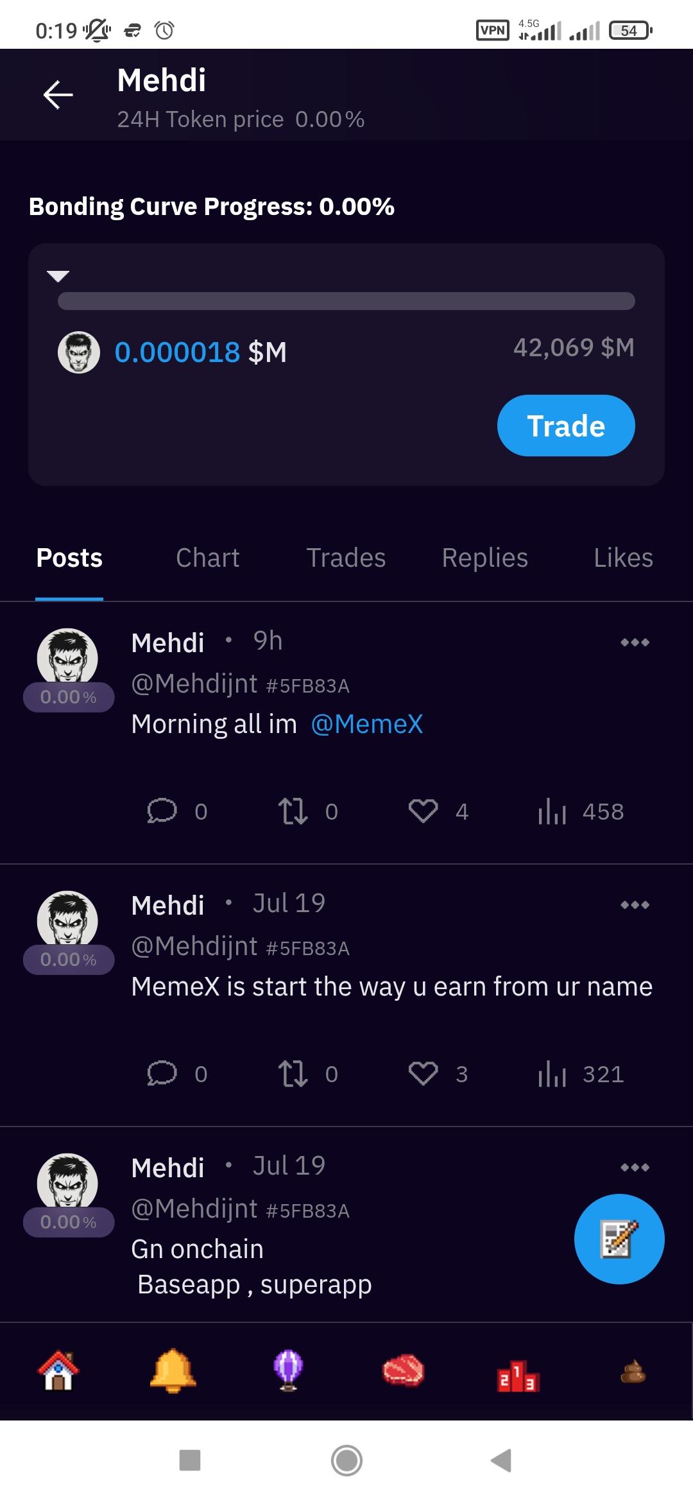The image size is (693, 1502).
Task: Open more options on the MemeX earn post
Action: pyautogui.click(x=635, y=905)
